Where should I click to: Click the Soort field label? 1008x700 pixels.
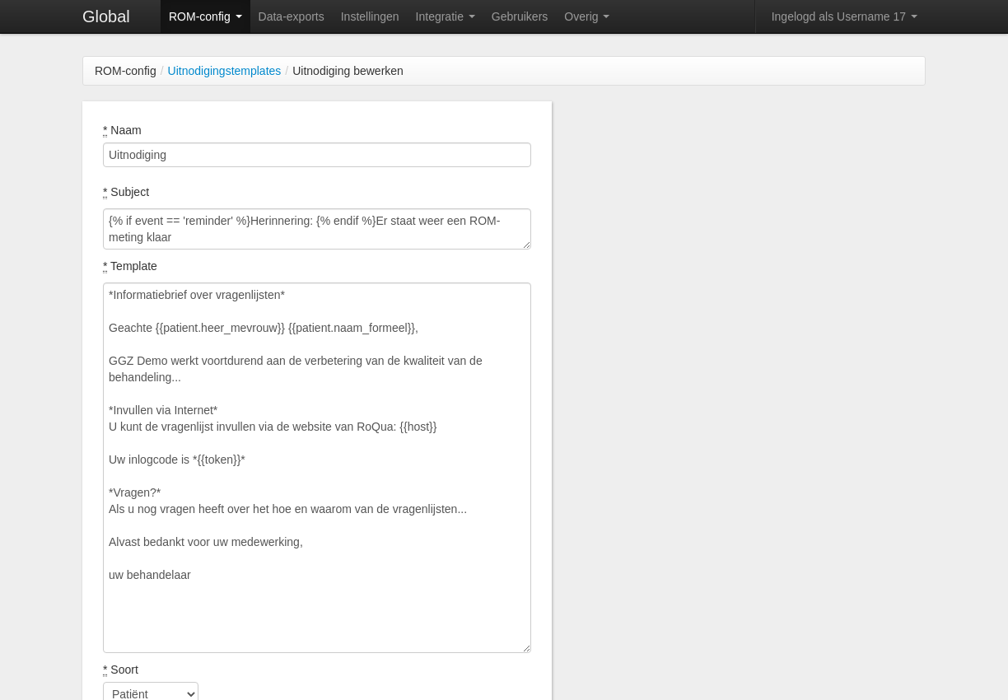click(124, 670)
